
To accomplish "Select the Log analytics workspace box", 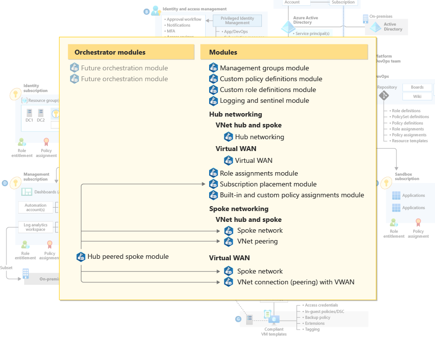I will click(x=35, y=226).
